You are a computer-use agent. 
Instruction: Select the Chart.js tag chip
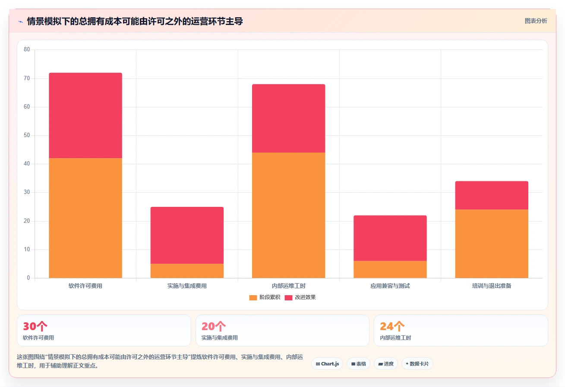(327, 364)
